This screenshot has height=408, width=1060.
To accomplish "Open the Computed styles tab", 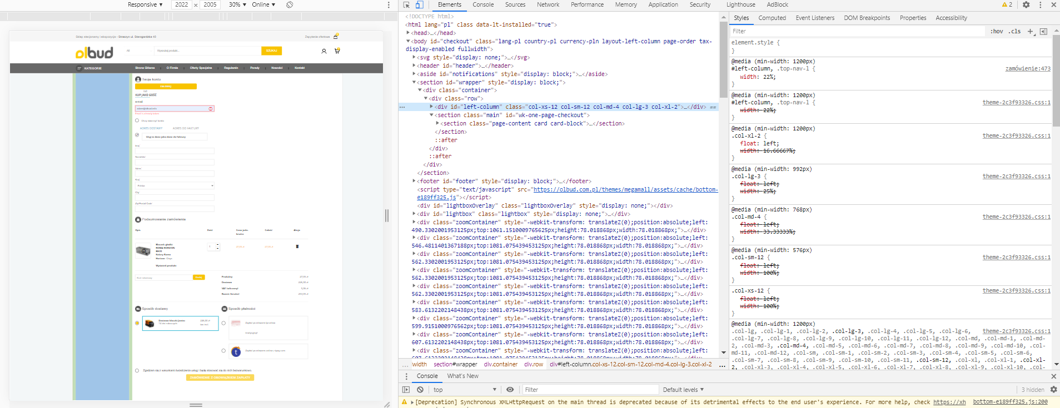I will click(772, 18).
